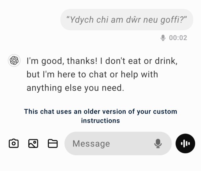Viewport: 201px width, 171px height.
Task: Click the 00:02 voice duration label
Action: (178, 38)
